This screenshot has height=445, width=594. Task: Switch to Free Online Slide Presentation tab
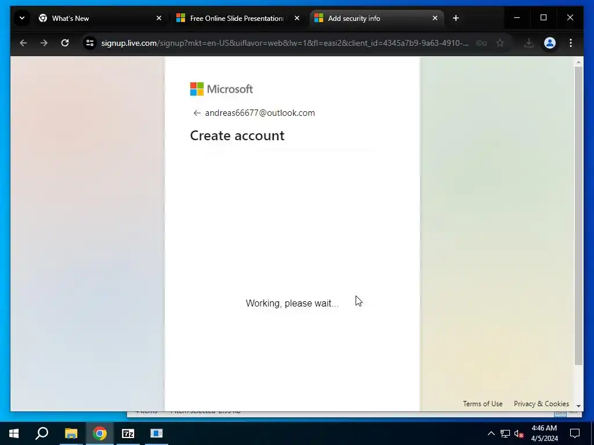(238, 18)
